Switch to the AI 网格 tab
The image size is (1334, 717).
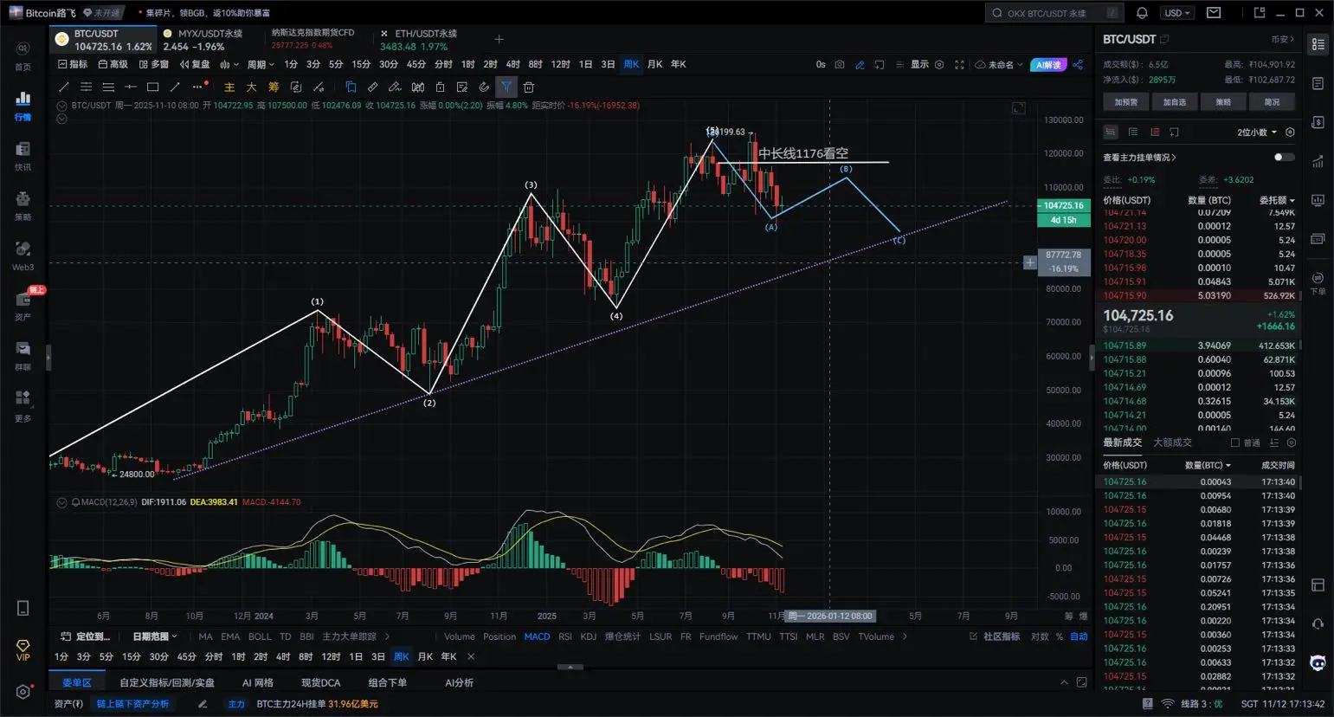click(x=257, y=682)
